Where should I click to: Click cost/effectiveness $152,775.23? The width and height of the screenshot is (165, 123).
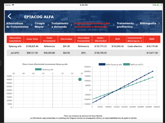coord(101,46)
